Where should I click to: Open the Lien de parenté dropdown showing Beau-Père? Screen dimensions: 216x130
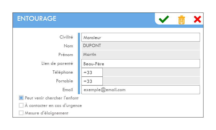(141, 63)
